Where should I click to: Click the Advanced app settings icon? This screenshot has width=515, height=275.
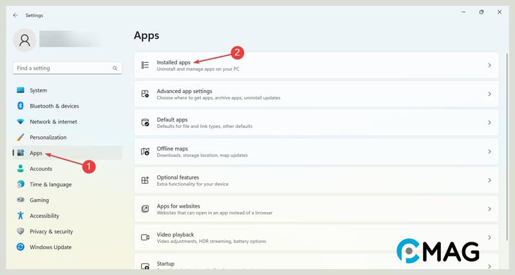click(145, 94)
